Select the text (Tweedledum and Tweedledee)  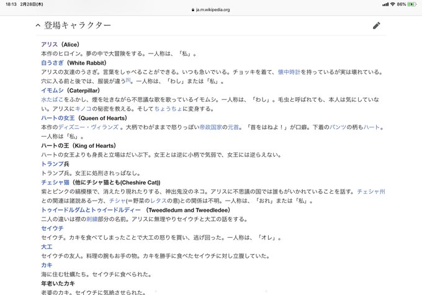pyautogui.click(x=188, y=210)
